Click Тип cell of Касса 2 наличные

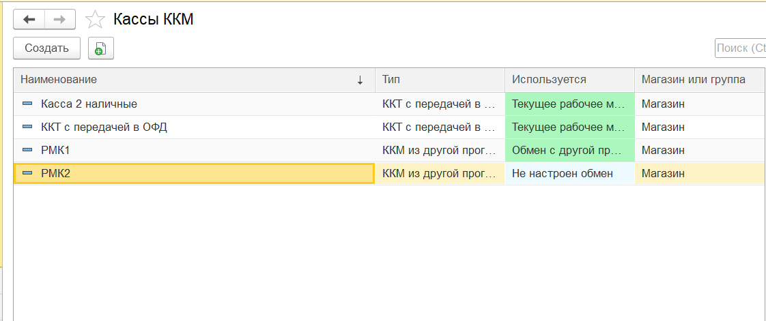pyautogui.click(x=440, y=104)
